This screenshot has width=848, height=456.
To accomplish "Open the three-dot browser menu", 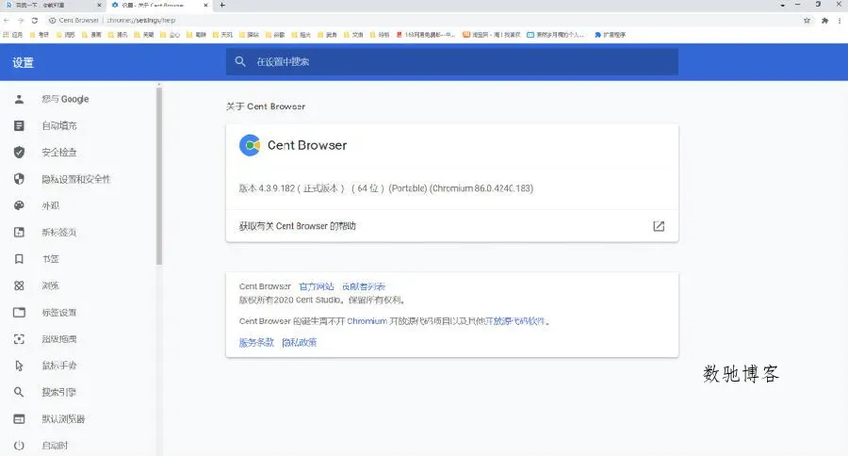I will pos(840,20).
